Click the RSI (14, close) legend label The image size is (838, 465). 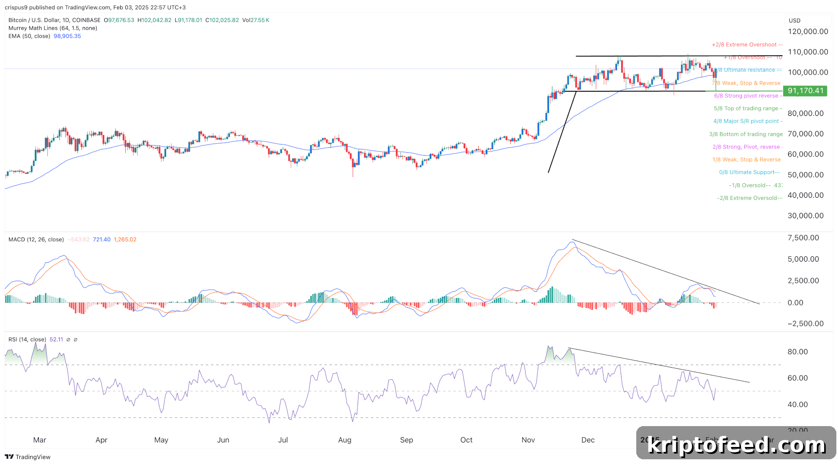(27, 339)
